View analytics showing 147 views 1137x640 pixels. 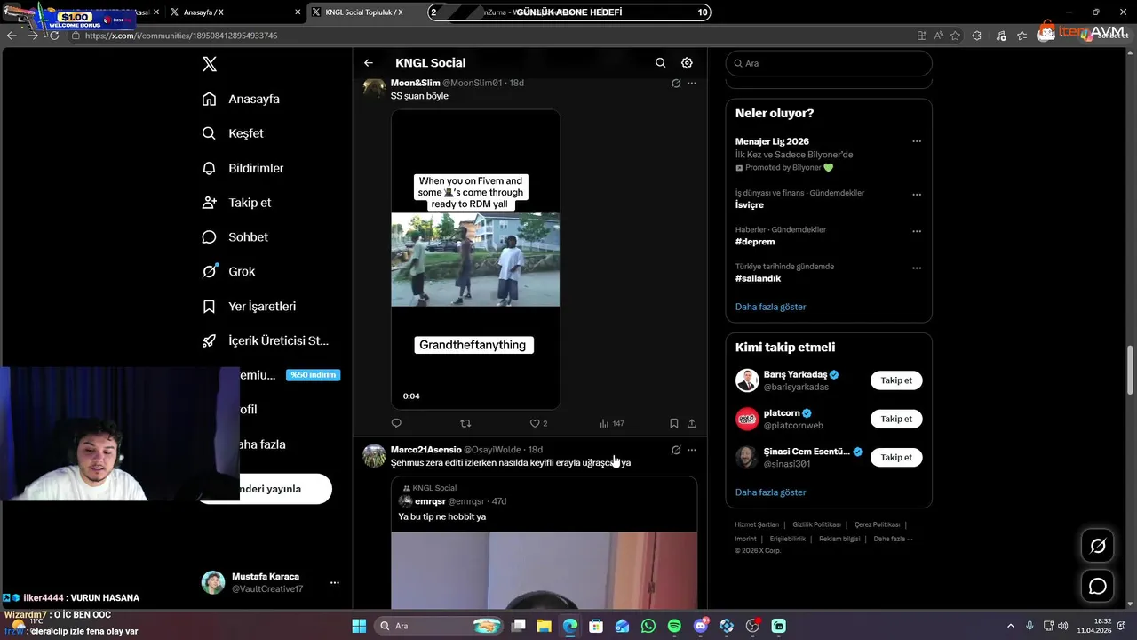click(612, 423)
